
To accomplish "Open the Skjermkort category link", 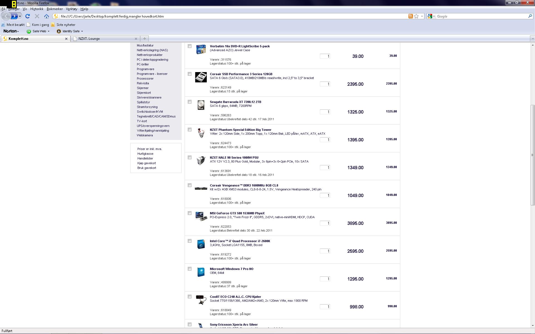I will (144, 93).
